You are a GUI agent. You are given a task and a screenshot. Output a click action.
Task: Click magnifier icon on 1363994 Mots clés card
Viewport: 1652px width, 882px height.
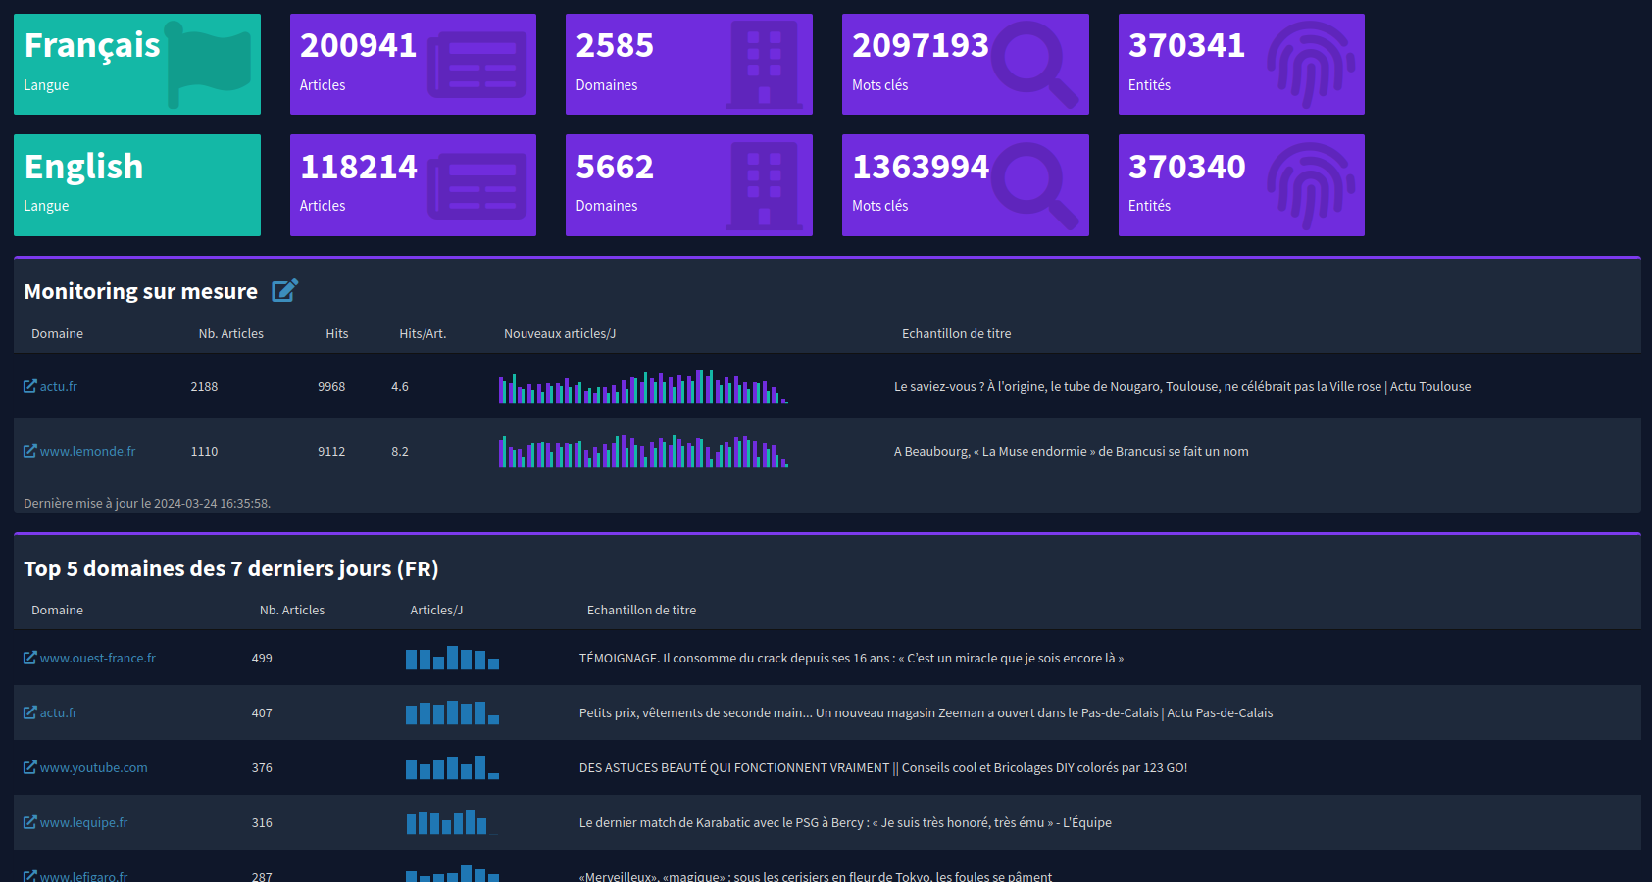[x=1034, y=185]
